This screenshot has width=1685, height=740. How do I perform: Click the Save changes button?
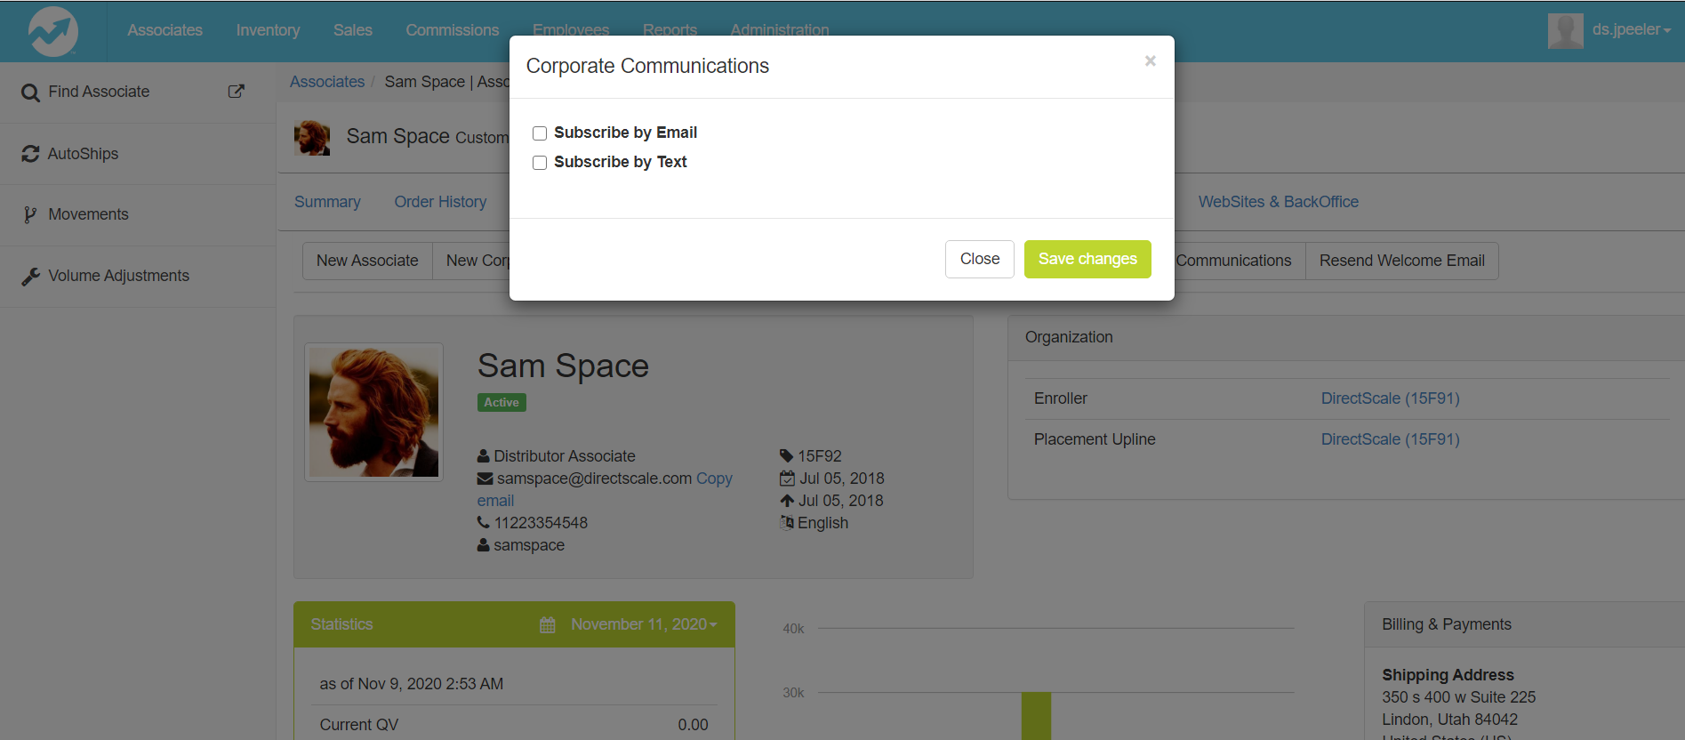pyautogui.click(x=1087, y=259)
